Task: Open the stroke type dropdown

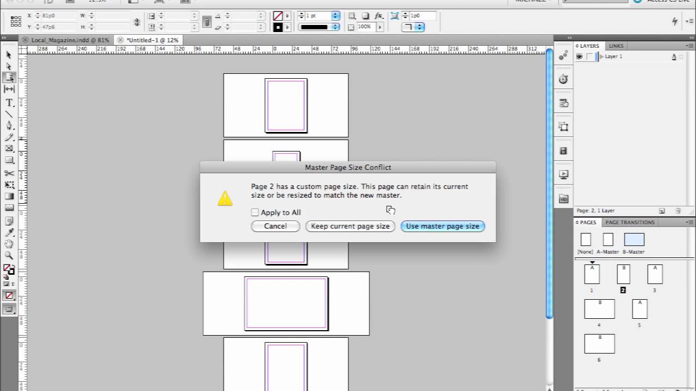Action: (x=335, y=27)
